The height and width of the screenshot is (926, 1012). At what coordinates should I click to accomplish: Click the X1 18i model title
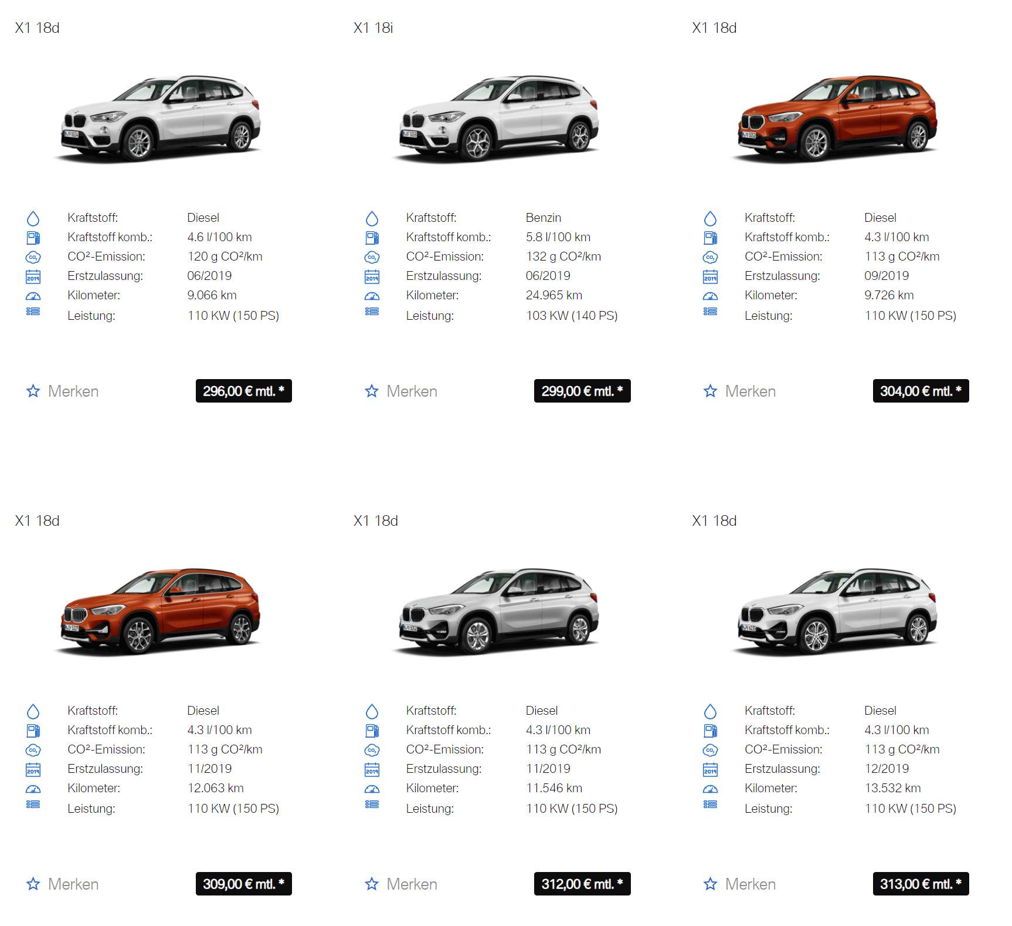(x=373, y=28)
